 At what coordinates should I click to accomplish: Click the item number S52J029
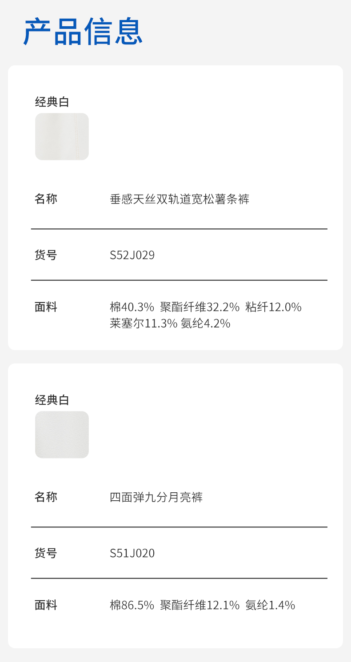click(132, 255)
